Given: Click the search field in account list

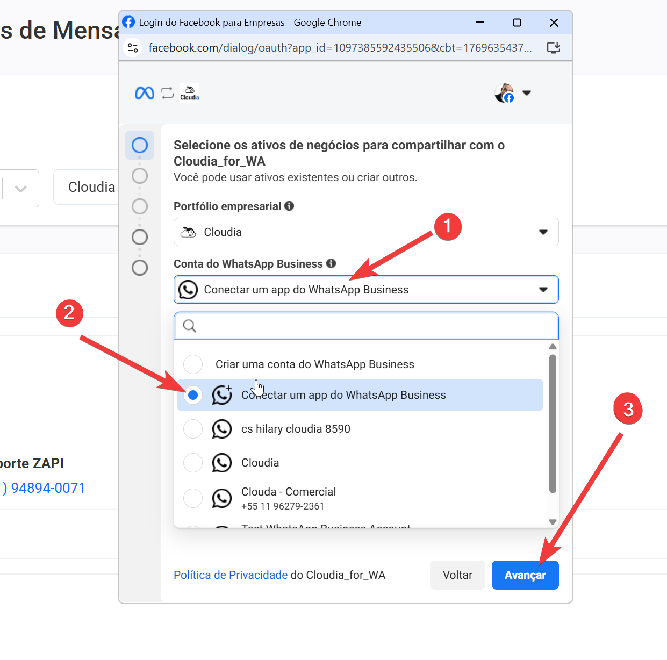Looking at the screenshot, I should click(366, 326).
